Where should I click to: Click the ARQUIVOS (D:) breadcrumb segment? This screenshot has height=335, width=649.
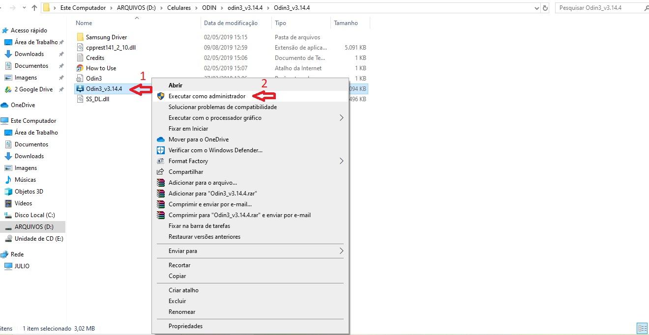(x=136, y=8)
